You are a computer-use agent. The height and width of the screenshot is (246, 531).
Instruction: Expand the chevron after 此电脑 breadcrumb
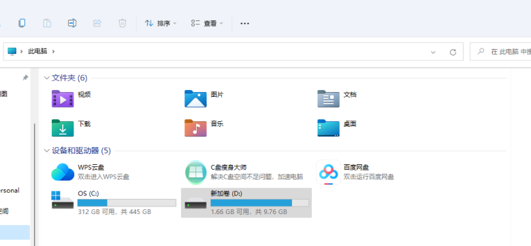coord(53,52)
